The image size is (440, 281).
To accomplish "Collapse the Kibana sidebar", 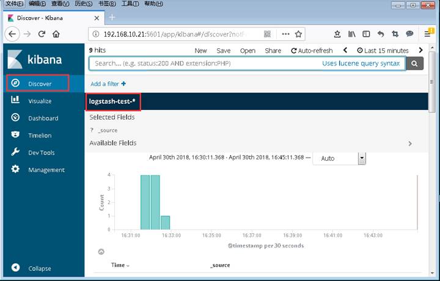I will [x=16, y=268].
